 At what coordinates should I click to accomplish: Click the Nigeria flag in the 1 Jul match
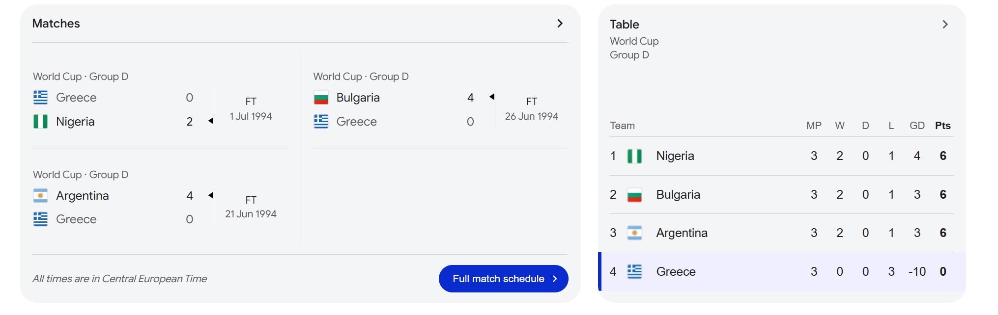point(40,121)
